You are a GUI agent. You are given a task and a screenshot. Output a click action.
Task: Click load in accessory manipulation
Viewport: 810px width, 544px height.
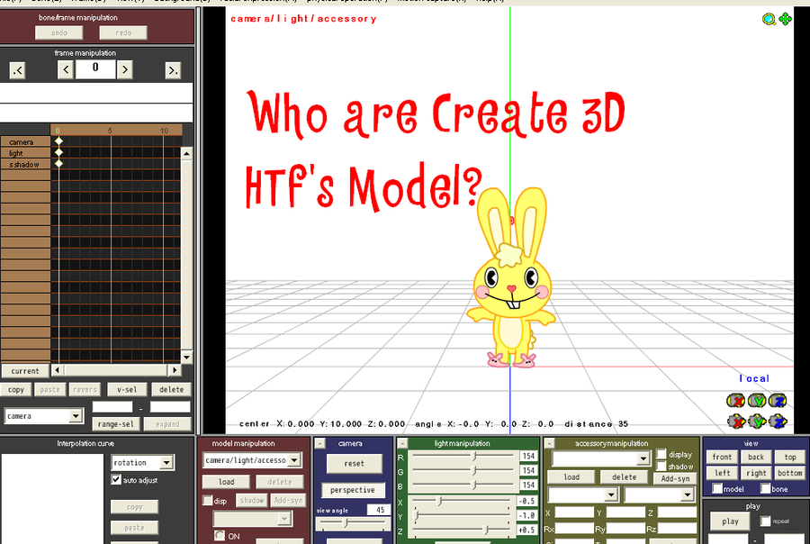coord(571,476)
